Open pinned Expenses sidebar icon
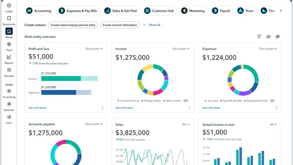 (x=9, y=104)
